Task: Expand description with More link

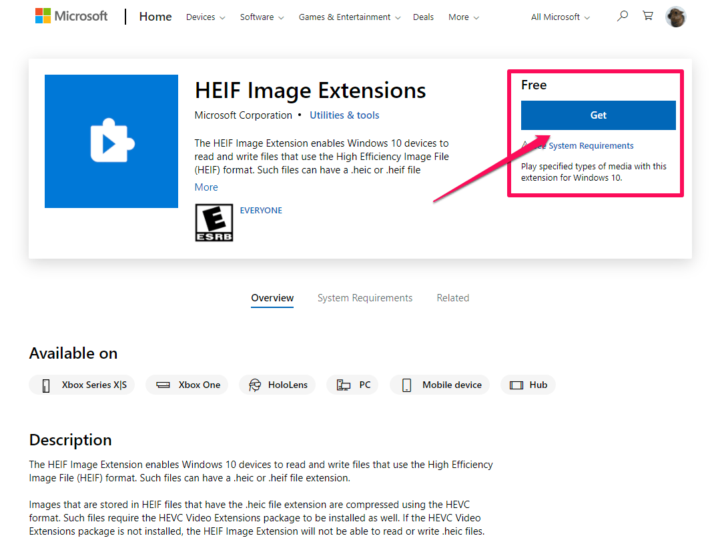Action: (x=206, y=187)
